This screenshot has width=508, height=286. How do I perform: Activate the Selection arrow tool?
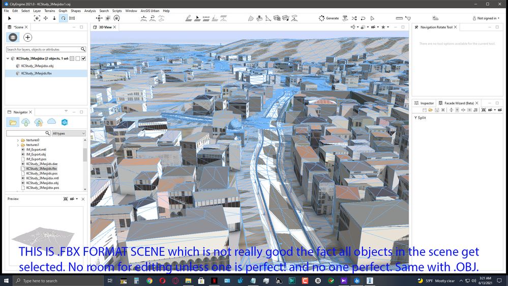[x=9, y=18]
